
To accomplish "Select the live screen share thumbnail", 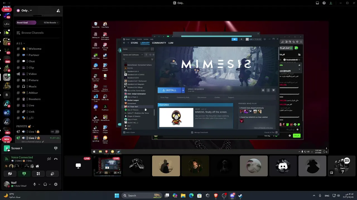I will pos(107,166).
